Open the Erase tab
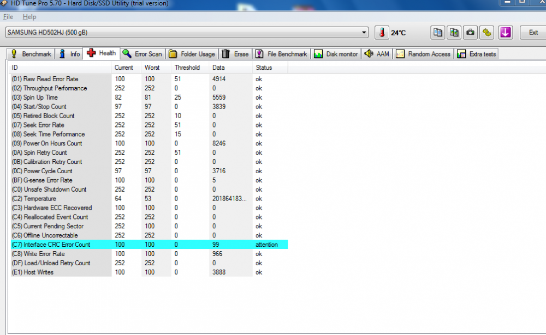The image size is (546, 335). [x=236, y=54]
